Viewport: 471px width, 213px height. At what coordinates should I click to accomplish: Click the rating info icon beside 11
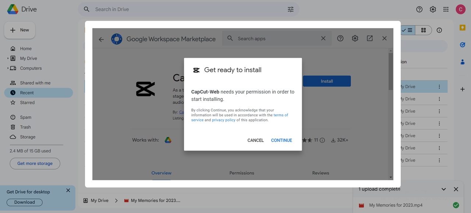point(322,140)
